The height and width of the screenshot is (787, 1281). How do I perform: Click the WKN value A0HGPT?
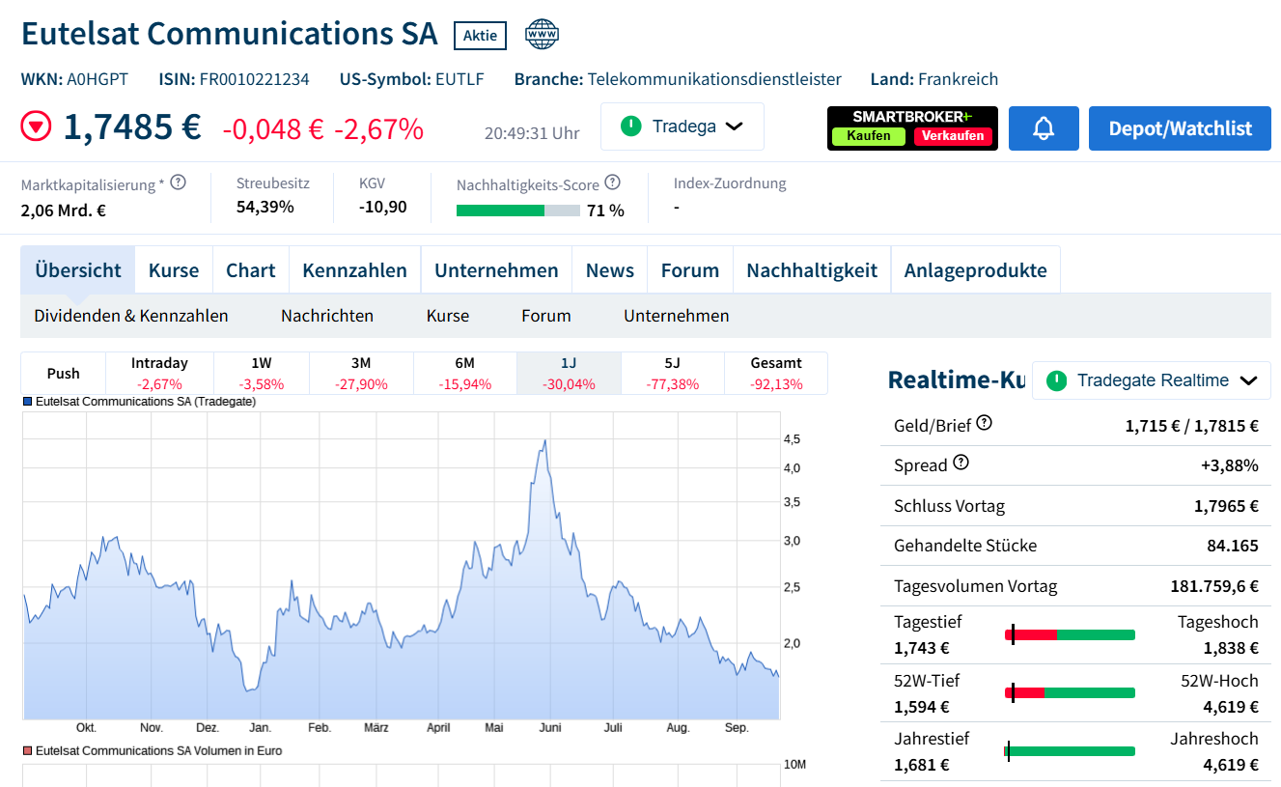97,79
